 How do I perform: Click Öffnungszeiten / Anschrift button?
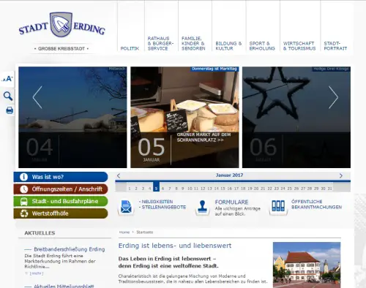tap(61, 189)
